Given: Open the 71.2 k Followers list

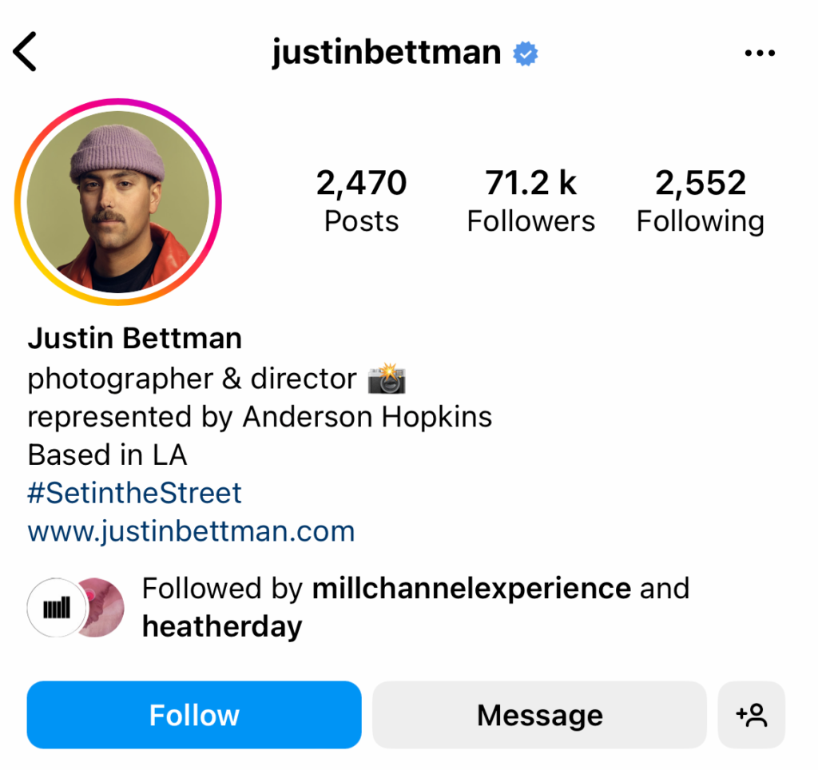Looking at the screenshot, I should [x=530, y=200].
